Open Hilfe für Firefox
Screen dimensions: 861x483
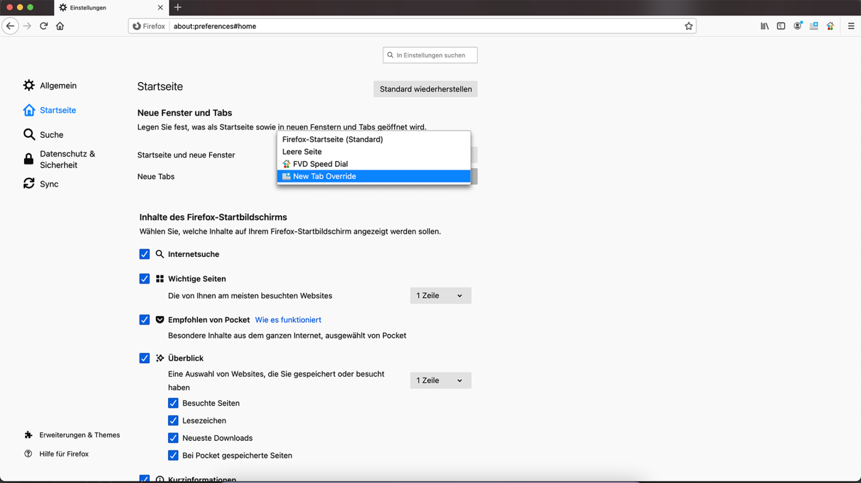(x=57, y=454)
